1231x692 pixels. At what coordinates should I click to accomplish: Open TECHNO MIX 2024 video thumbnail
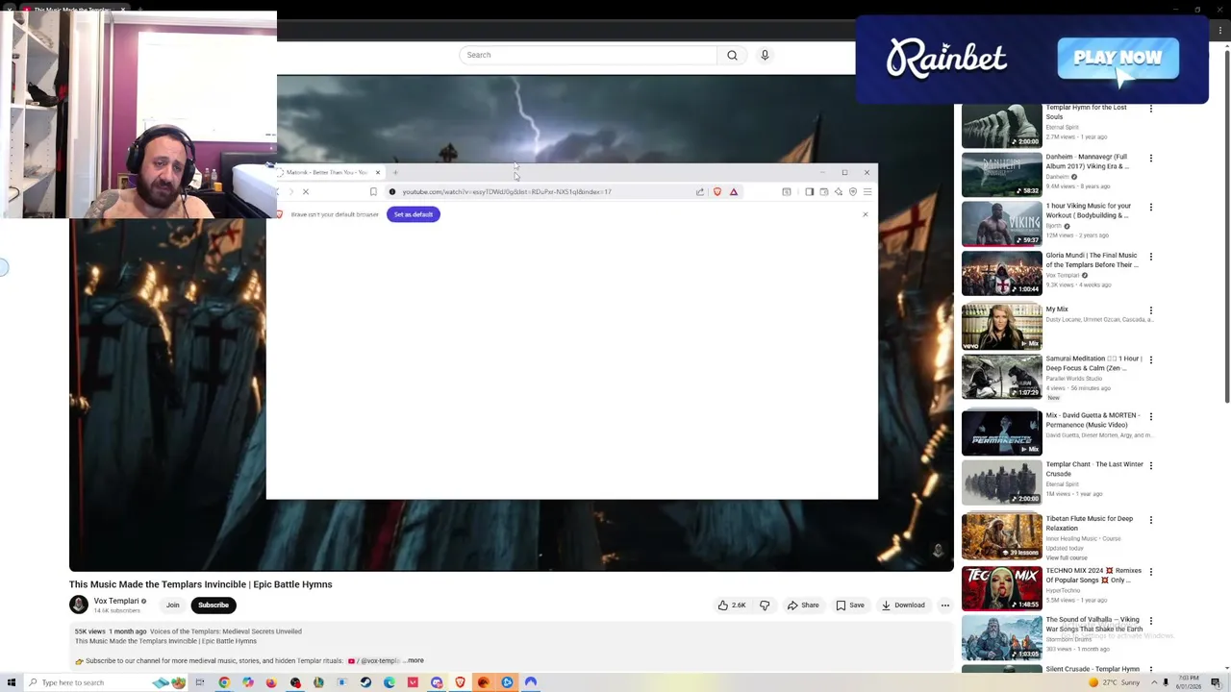[1001, 588]
